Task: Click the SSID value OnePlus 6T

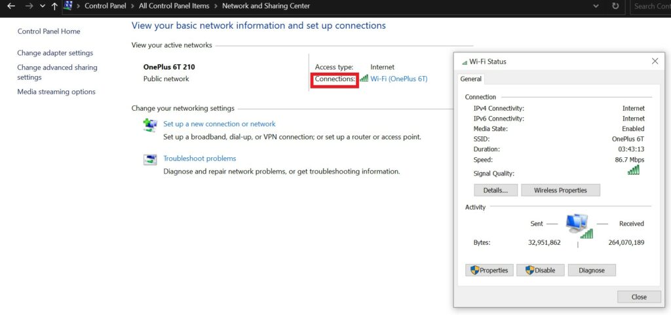Action: pyautogui.click(x=628, y=139)
